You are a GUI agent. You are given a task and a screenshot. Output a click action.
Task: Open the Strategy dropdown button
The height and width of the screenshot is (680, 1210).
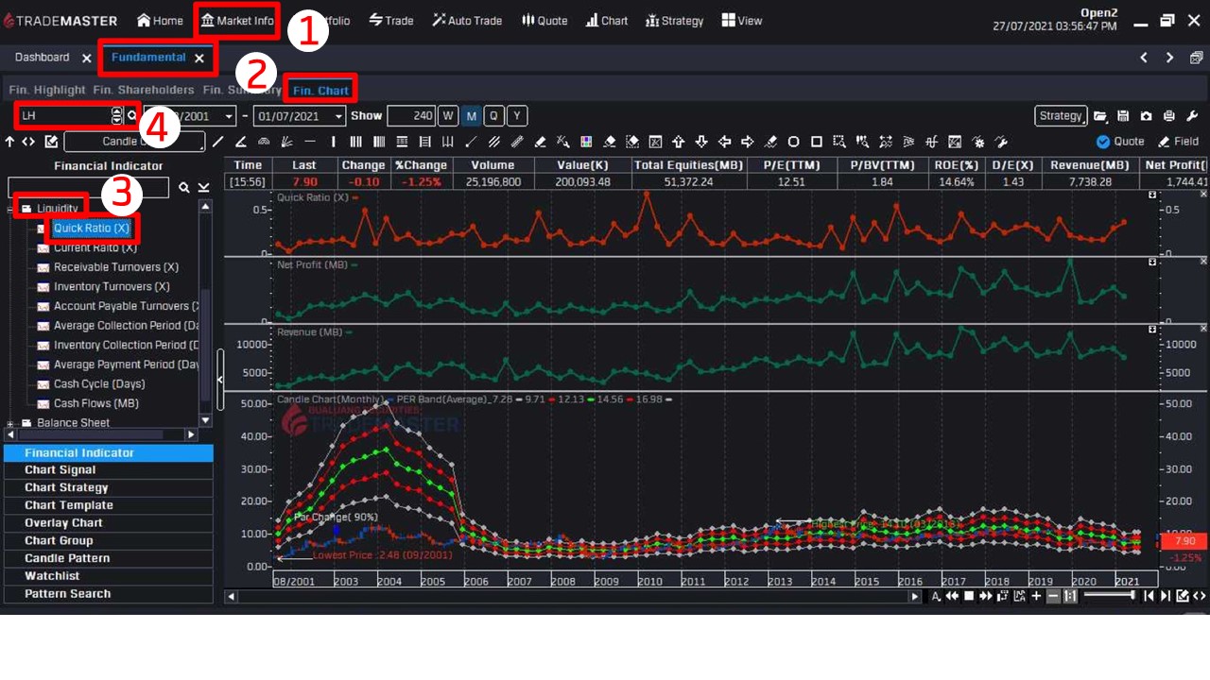click(1061, 115)
